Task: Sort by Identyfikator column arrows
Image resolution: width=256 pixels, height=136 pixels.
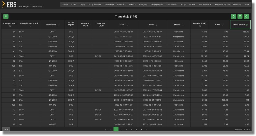Action: tap(10, 26)
